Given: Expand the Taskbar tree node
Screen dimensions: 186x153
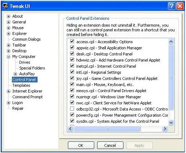Looking at the screenshot, I should coord(8,45).
